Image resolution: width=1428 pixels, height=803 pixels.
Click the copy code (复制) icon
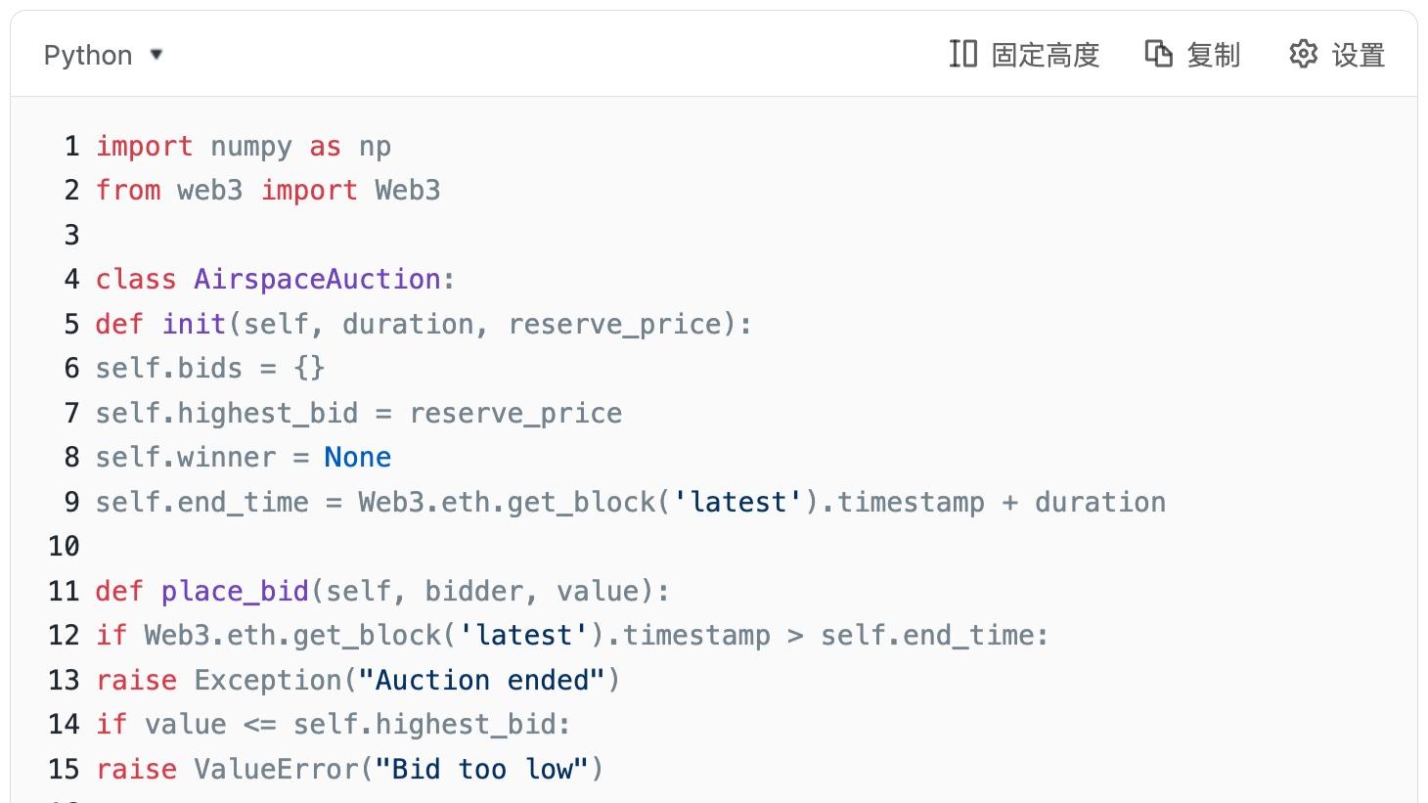pos(1158,54)
